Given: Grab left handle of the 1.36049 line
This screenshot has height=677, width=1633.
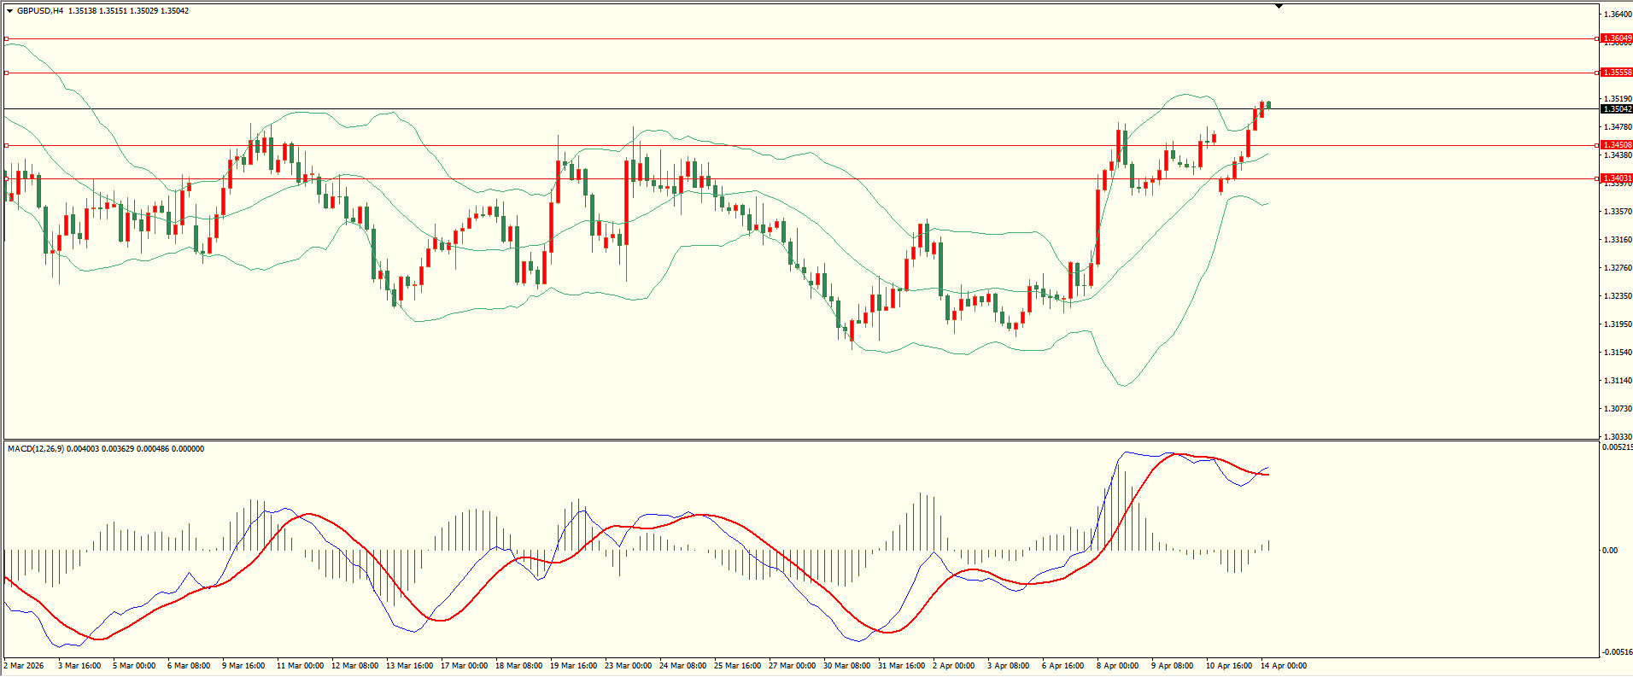Looking at the screenshot, I should point(7,38).
